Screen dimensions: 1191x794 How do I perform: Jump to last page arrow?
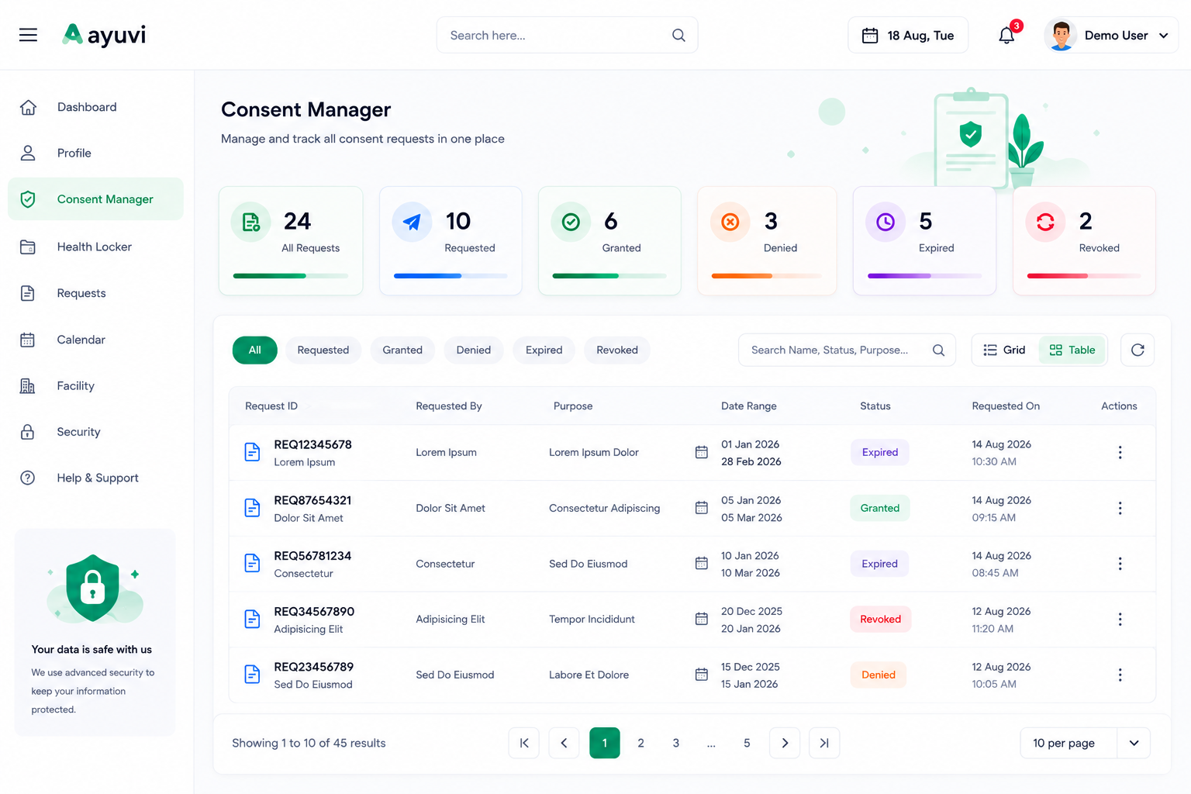824,743
